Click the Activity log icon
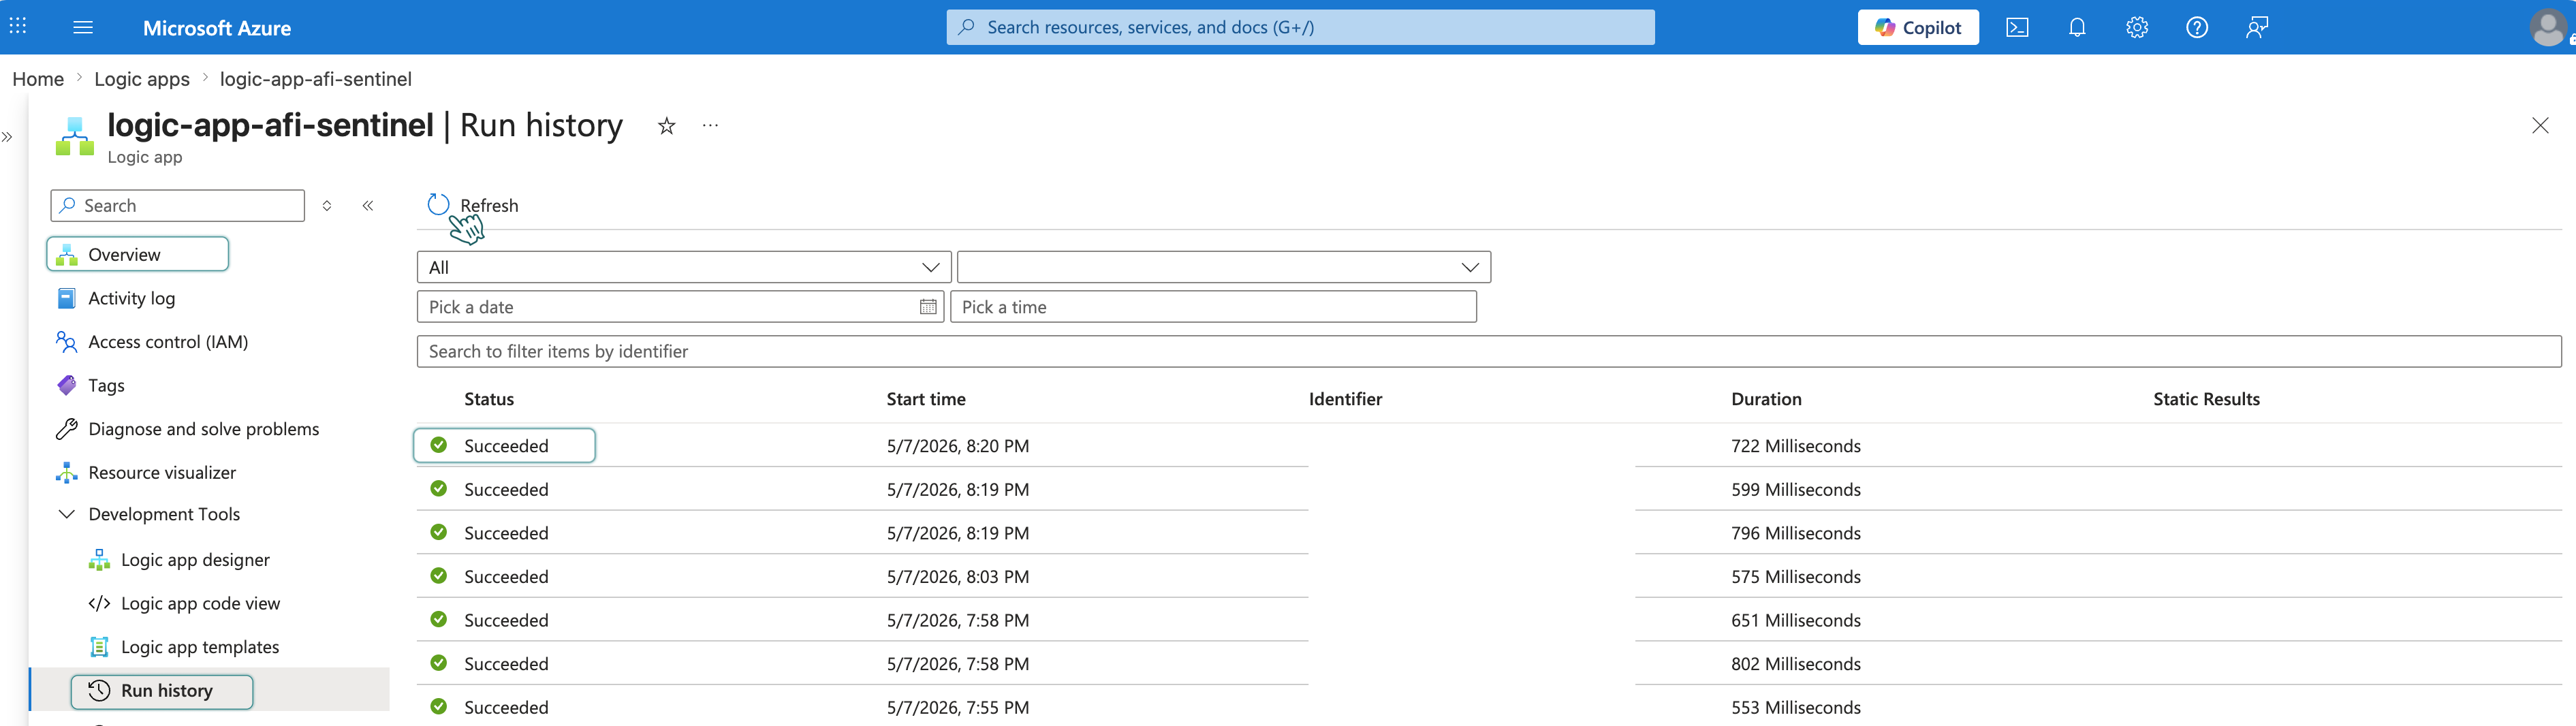This screenshot has width=2576, height=726. point(67,298)
